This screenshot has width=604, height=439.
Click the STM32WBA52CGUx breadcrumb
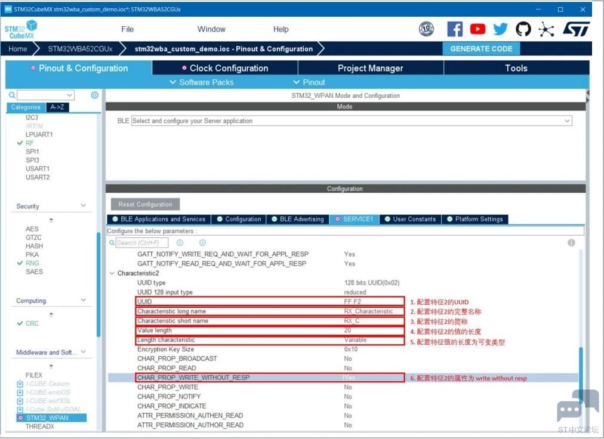(x=80, y=49)
